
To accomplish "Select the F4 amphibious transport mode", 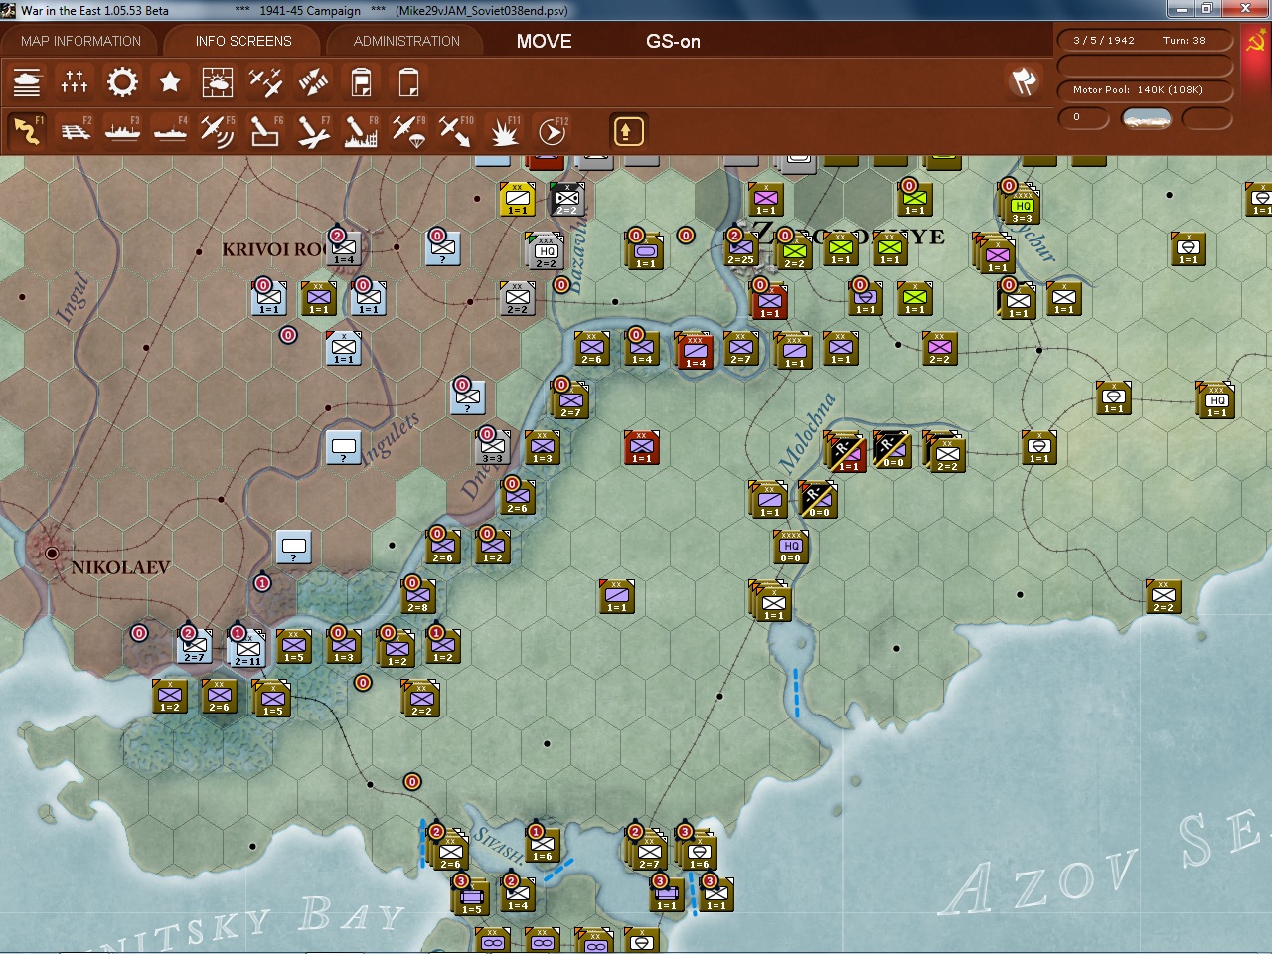I will pyautogui.click(x=170, y=131).
